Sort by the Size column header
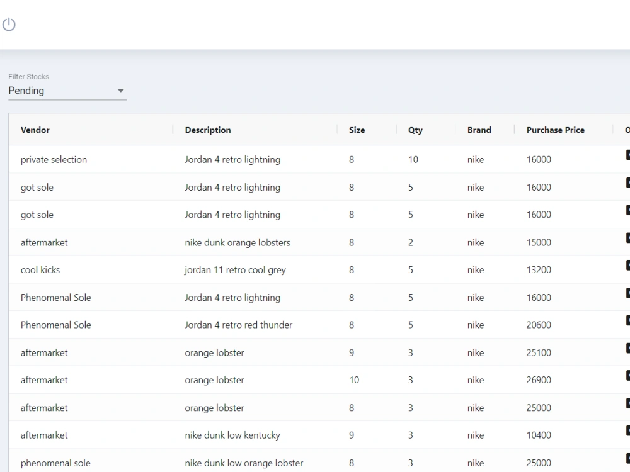630x472 pixels. tap(357, 130)
